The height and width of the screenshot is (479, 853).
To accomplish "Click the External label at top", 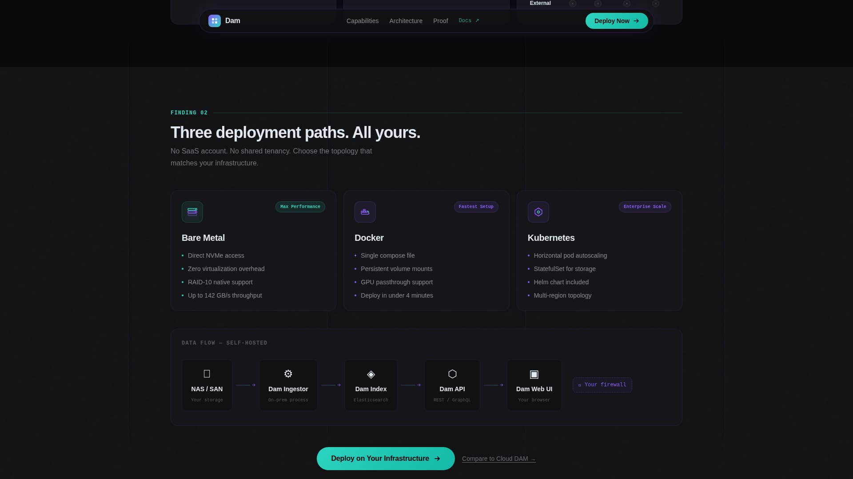I will click(x=540, y=3).
